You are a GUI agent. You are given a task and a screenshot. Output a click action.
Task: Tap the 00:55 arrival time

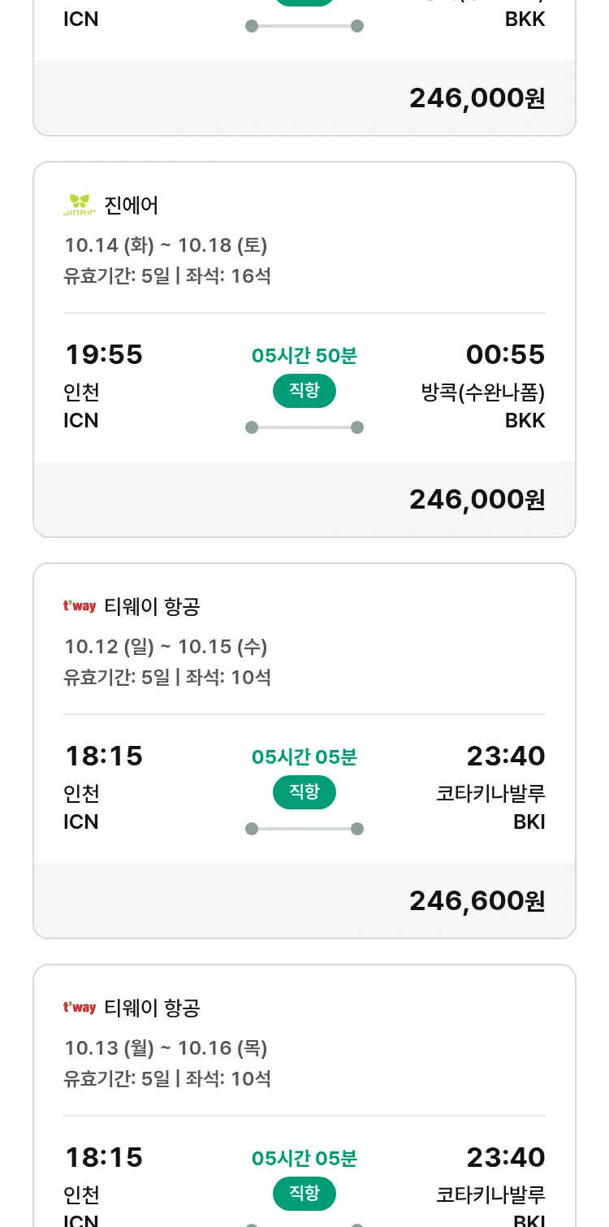(x=505, y=354)
